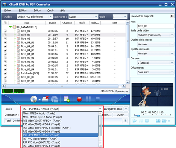Click the horizontal scrollbar of the title list
The image size is (176, 148).
(62, 86)
